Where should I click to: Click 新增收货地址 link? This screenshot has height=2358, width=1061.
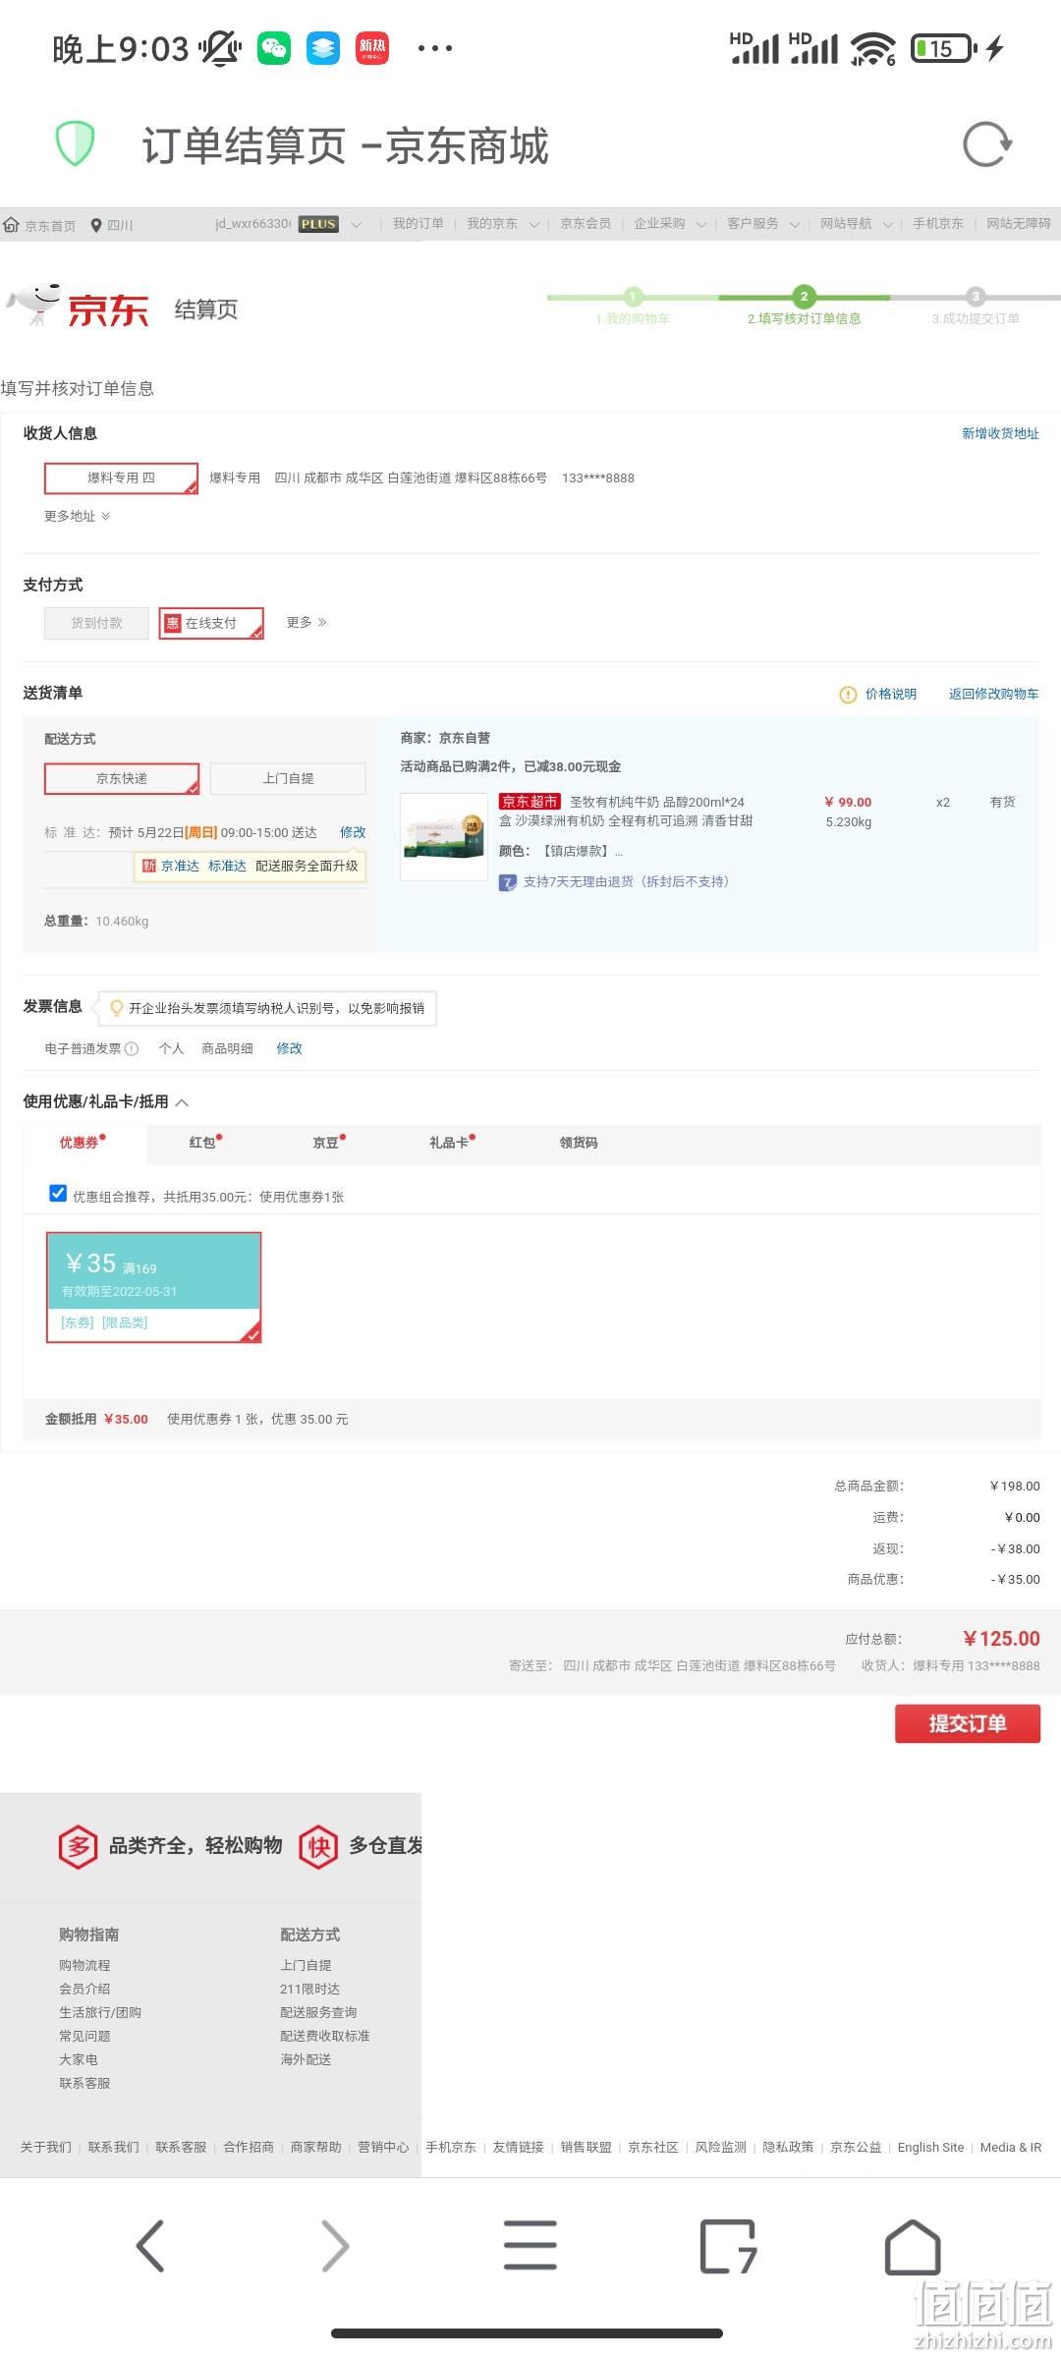pos(1000,433)
